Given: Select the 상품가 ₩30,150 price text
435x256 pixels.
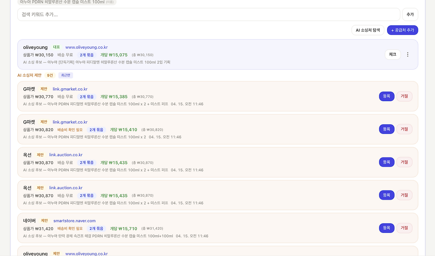Looking at the screenshot, I should click(38, 55).
